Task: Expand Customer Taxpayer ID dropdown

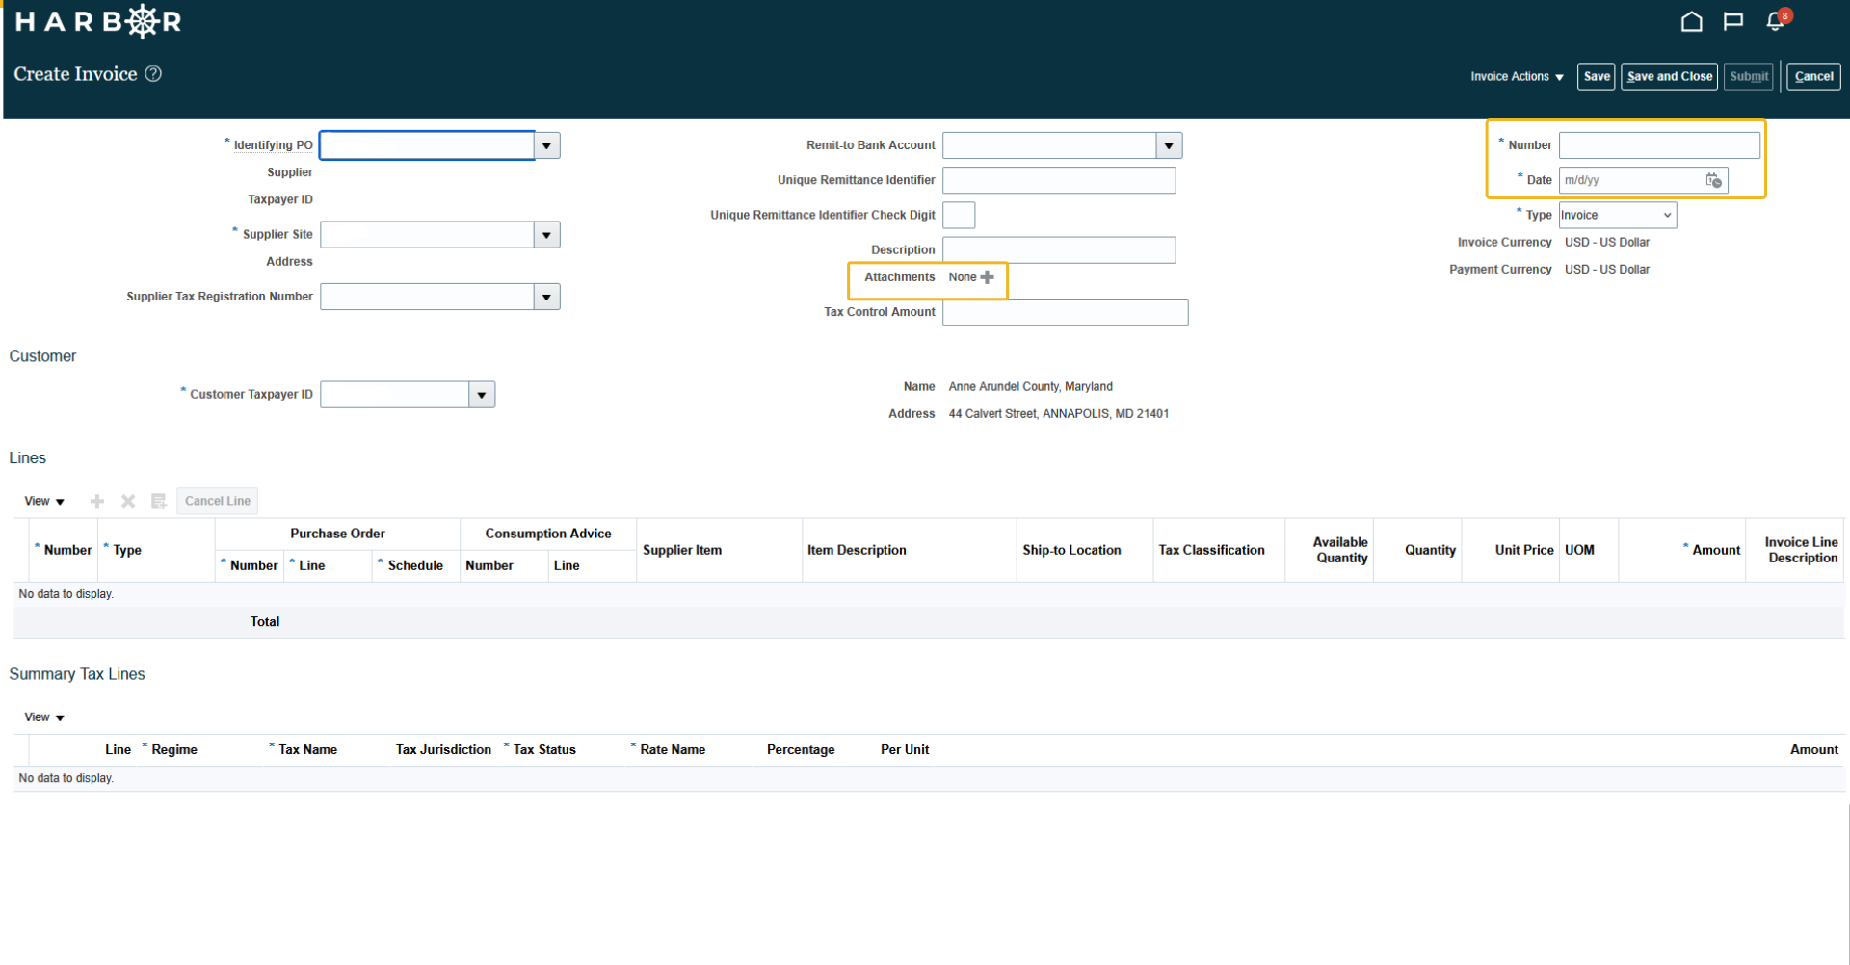Action: click(x=482, y=395)
